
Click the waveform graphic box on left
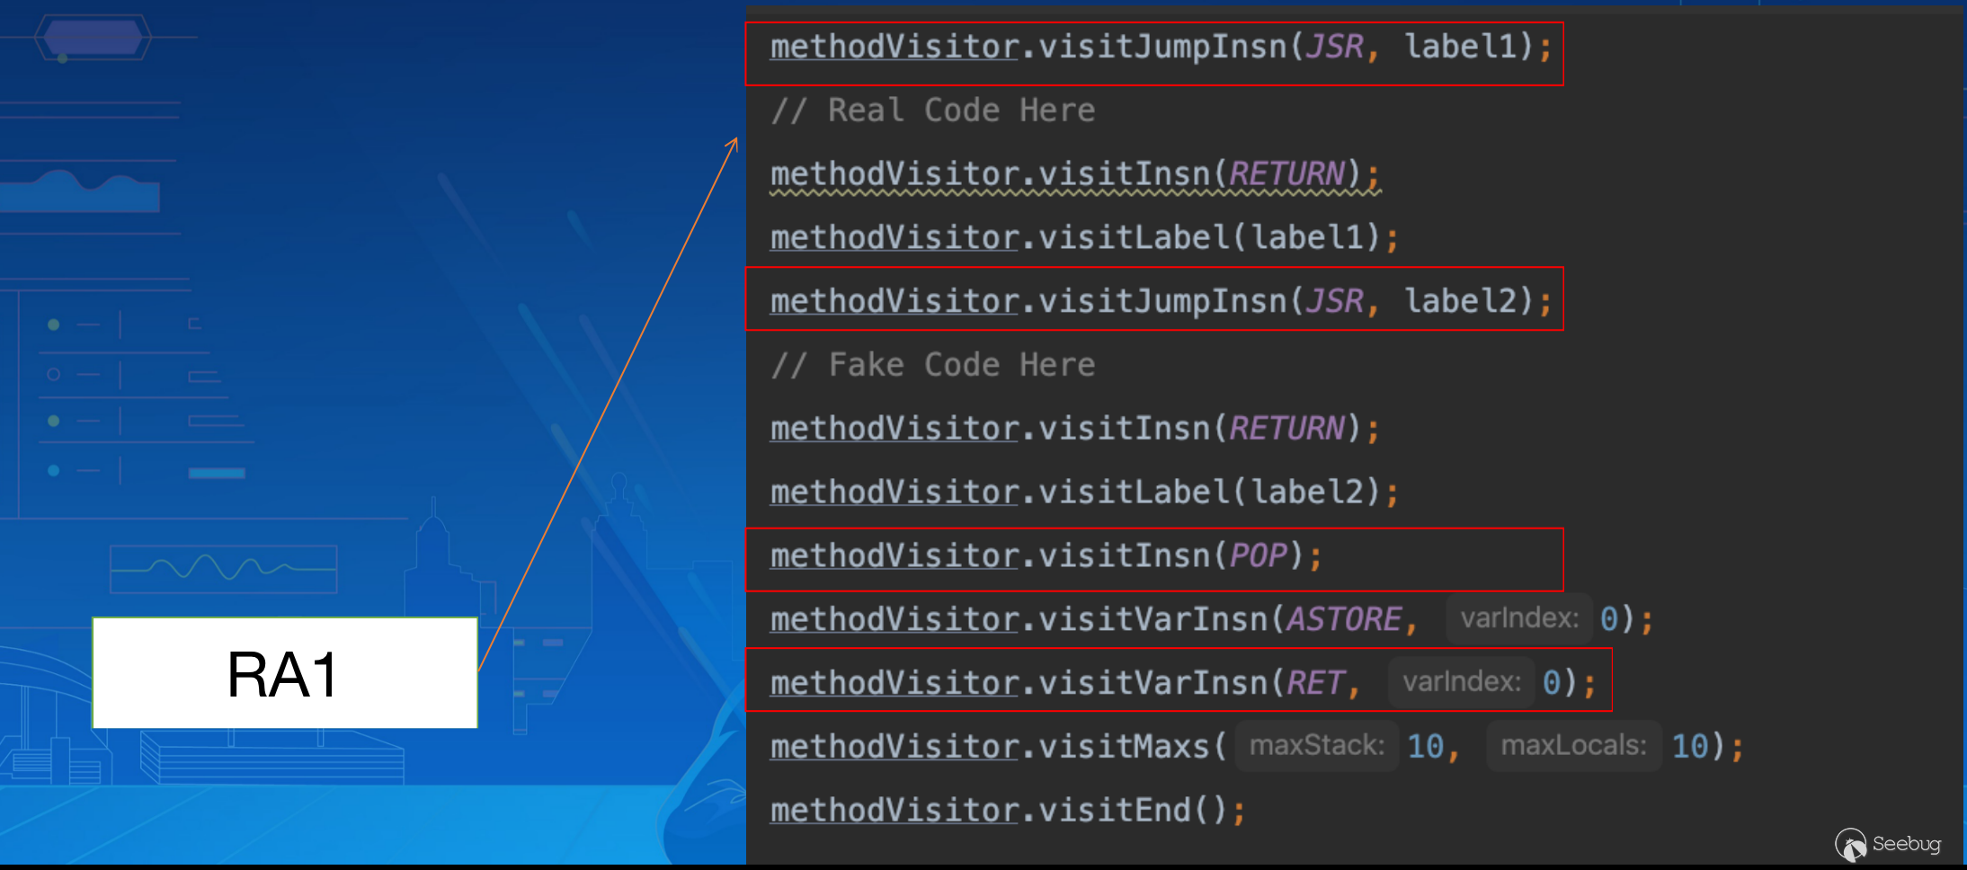point(224,569)
